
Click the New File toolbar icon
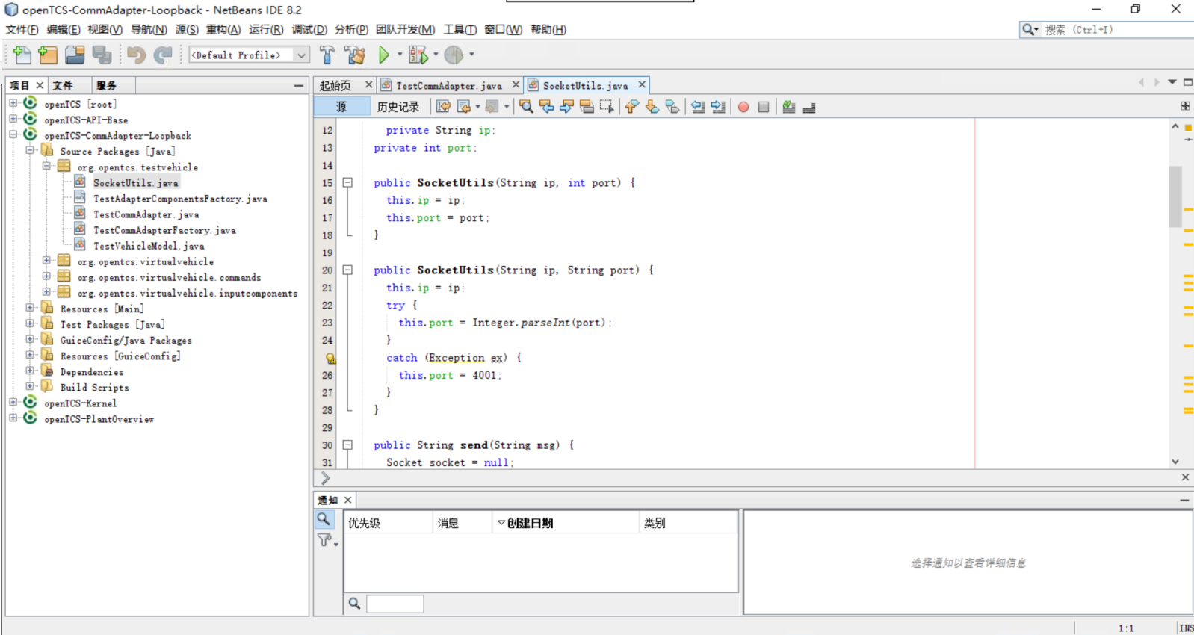click(x=22, y=55)
